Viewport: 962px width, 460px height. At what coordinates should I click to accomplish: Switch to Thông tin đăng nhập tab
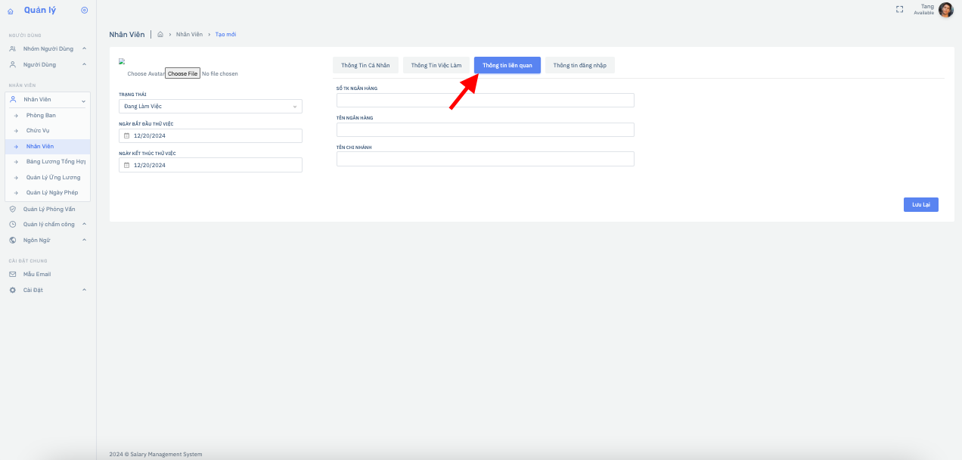tap(579, 65)
